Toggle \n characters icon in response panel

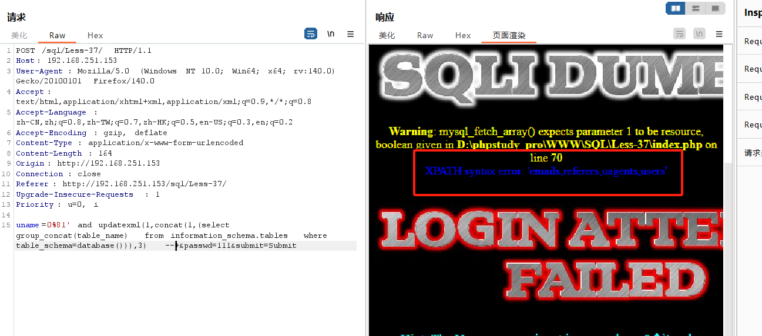(x=699, y=34)
